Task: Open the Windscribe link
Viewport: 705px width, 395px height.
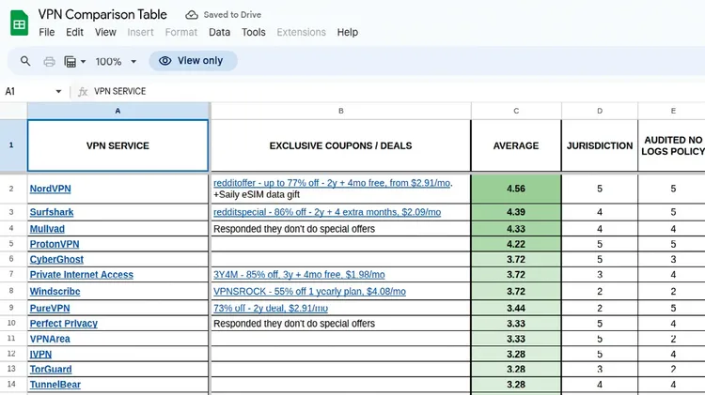Action: click(x=55, y=291)
